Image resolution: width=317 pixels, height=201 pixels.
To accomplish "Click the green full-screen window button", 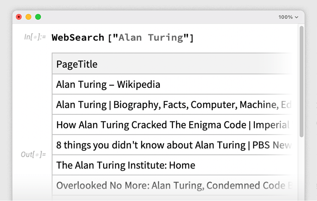I will tap(38, 17).
